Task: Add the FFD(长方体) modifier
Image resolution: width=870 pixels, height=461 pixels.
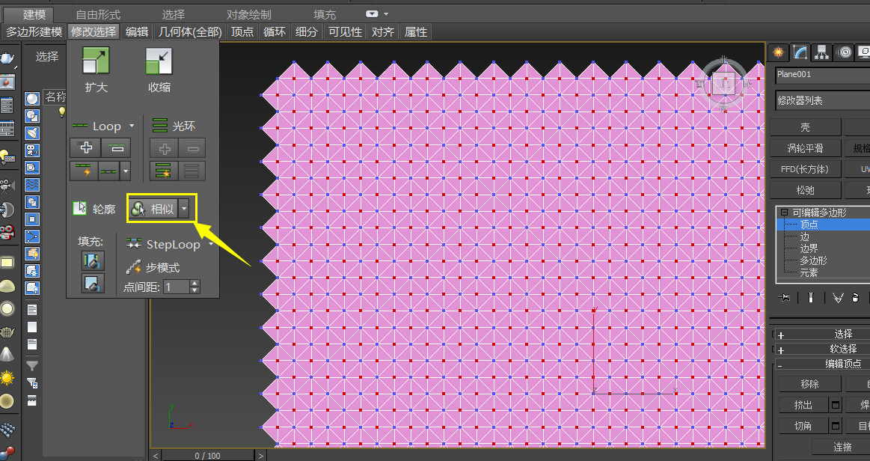Action: 805,169
